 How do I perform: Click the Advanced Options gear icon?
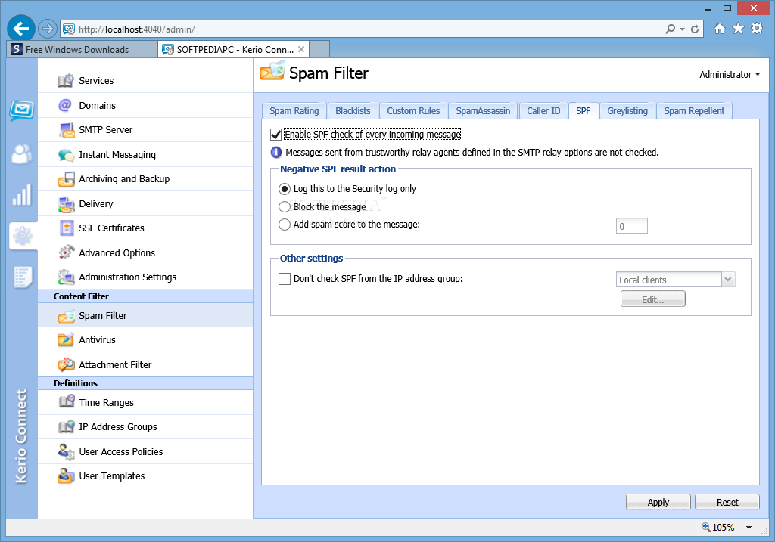67,252
